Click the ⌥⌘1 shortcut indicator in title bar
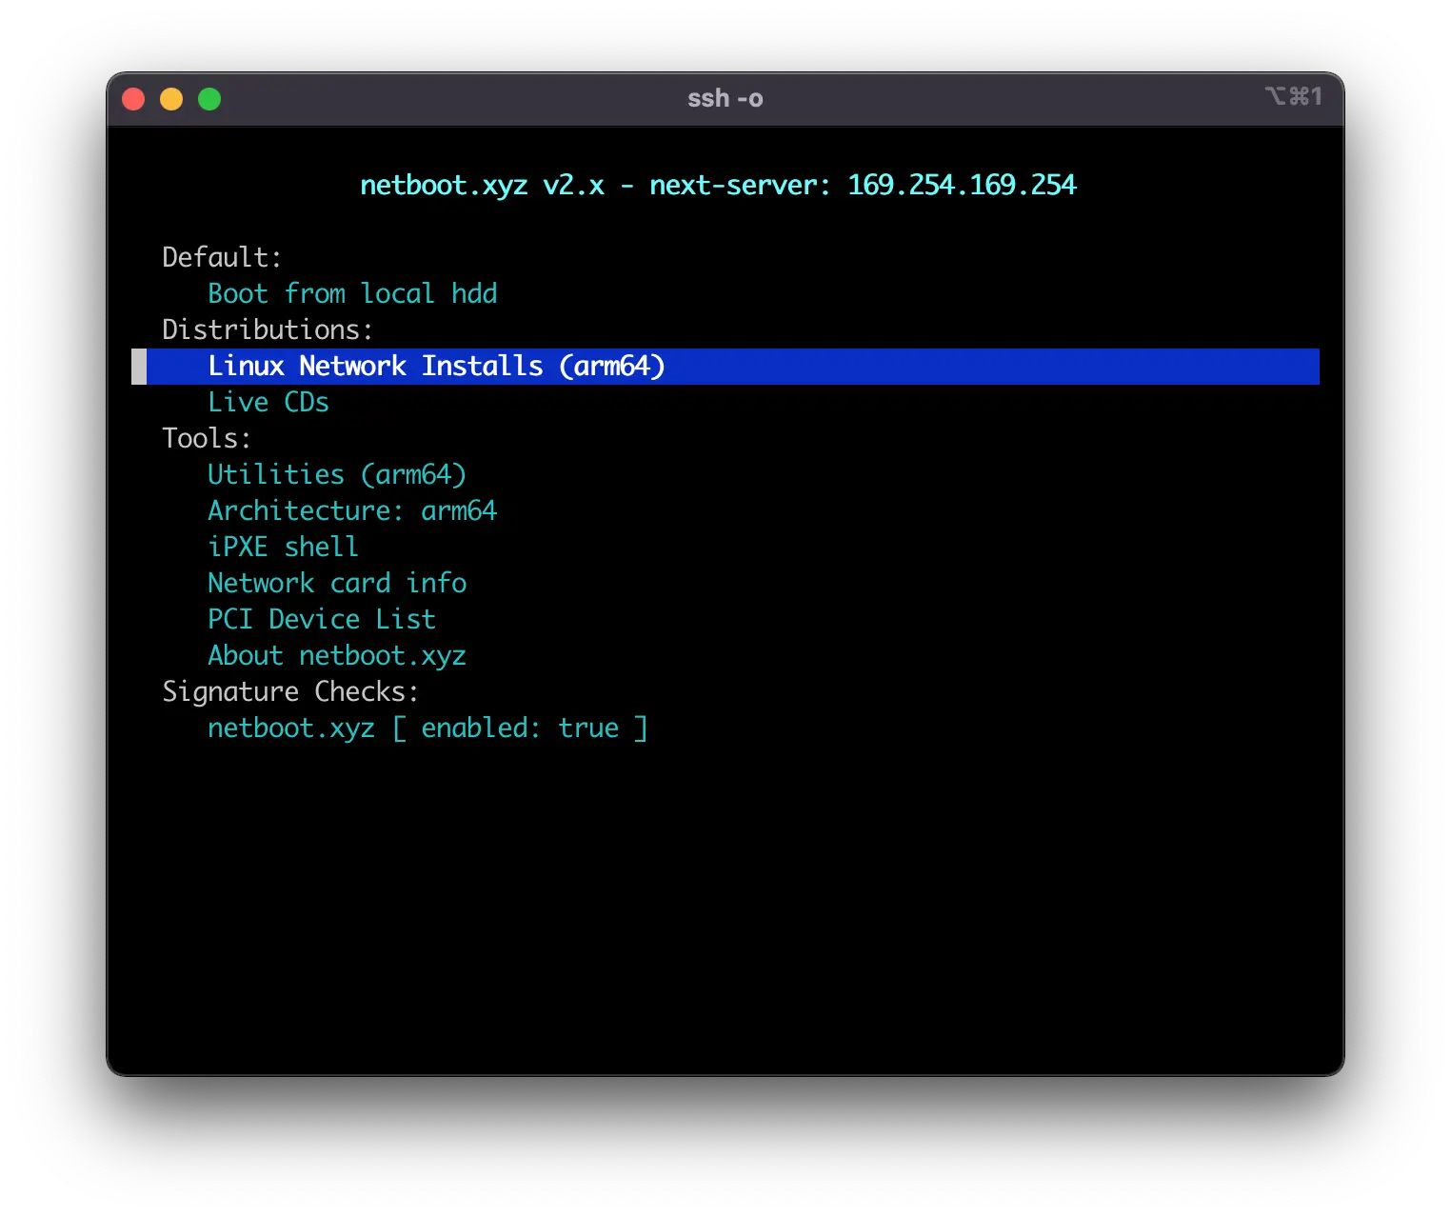The width and height of the screenshot is (1451, 1217). pyautogui.click(x=1293, y=97)
